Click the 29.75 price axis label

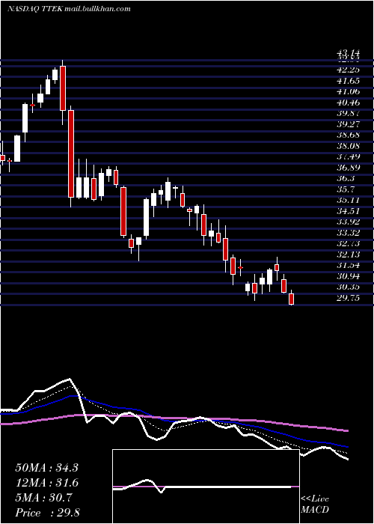347,298
